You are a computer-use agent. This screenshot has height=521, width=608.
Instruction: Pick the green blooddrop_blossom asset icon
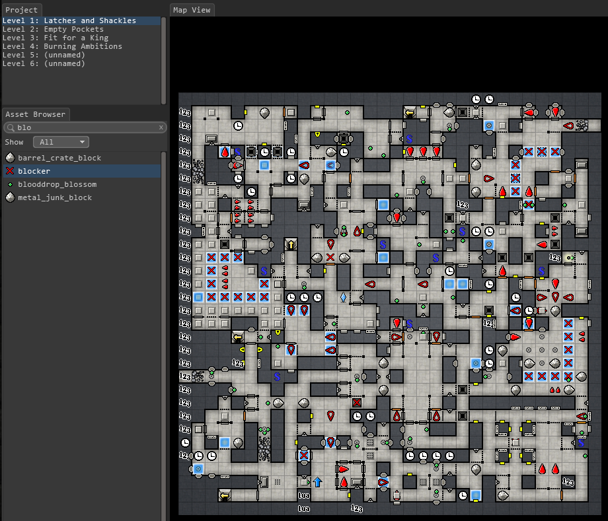pyautogui.click(x=10, y=184)
